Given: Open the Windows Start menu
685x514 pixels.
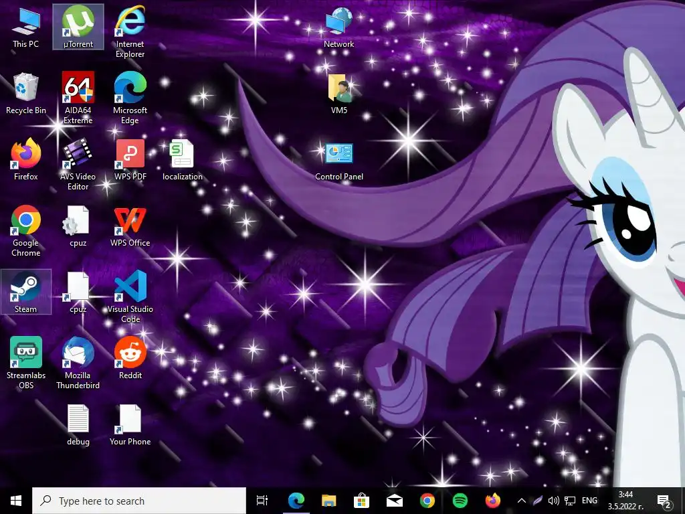Looking at the screenshot, I should coord(16,501).
